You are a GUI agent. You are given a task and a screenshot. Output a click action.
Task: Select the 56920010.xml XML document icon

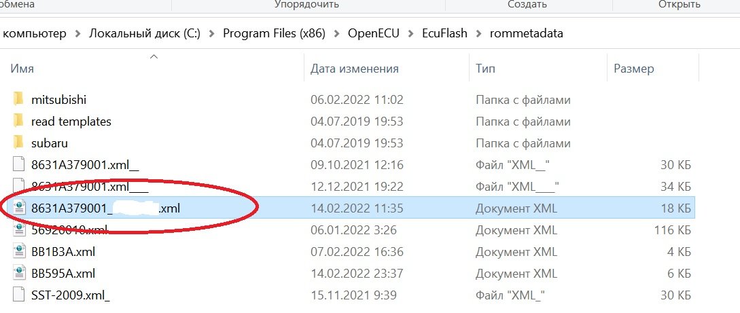[x=18, y=229]
